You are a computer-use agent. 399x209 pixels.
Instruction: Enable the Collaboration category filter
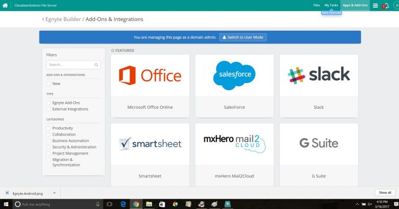pyautogui.click(x=48, y=135)
